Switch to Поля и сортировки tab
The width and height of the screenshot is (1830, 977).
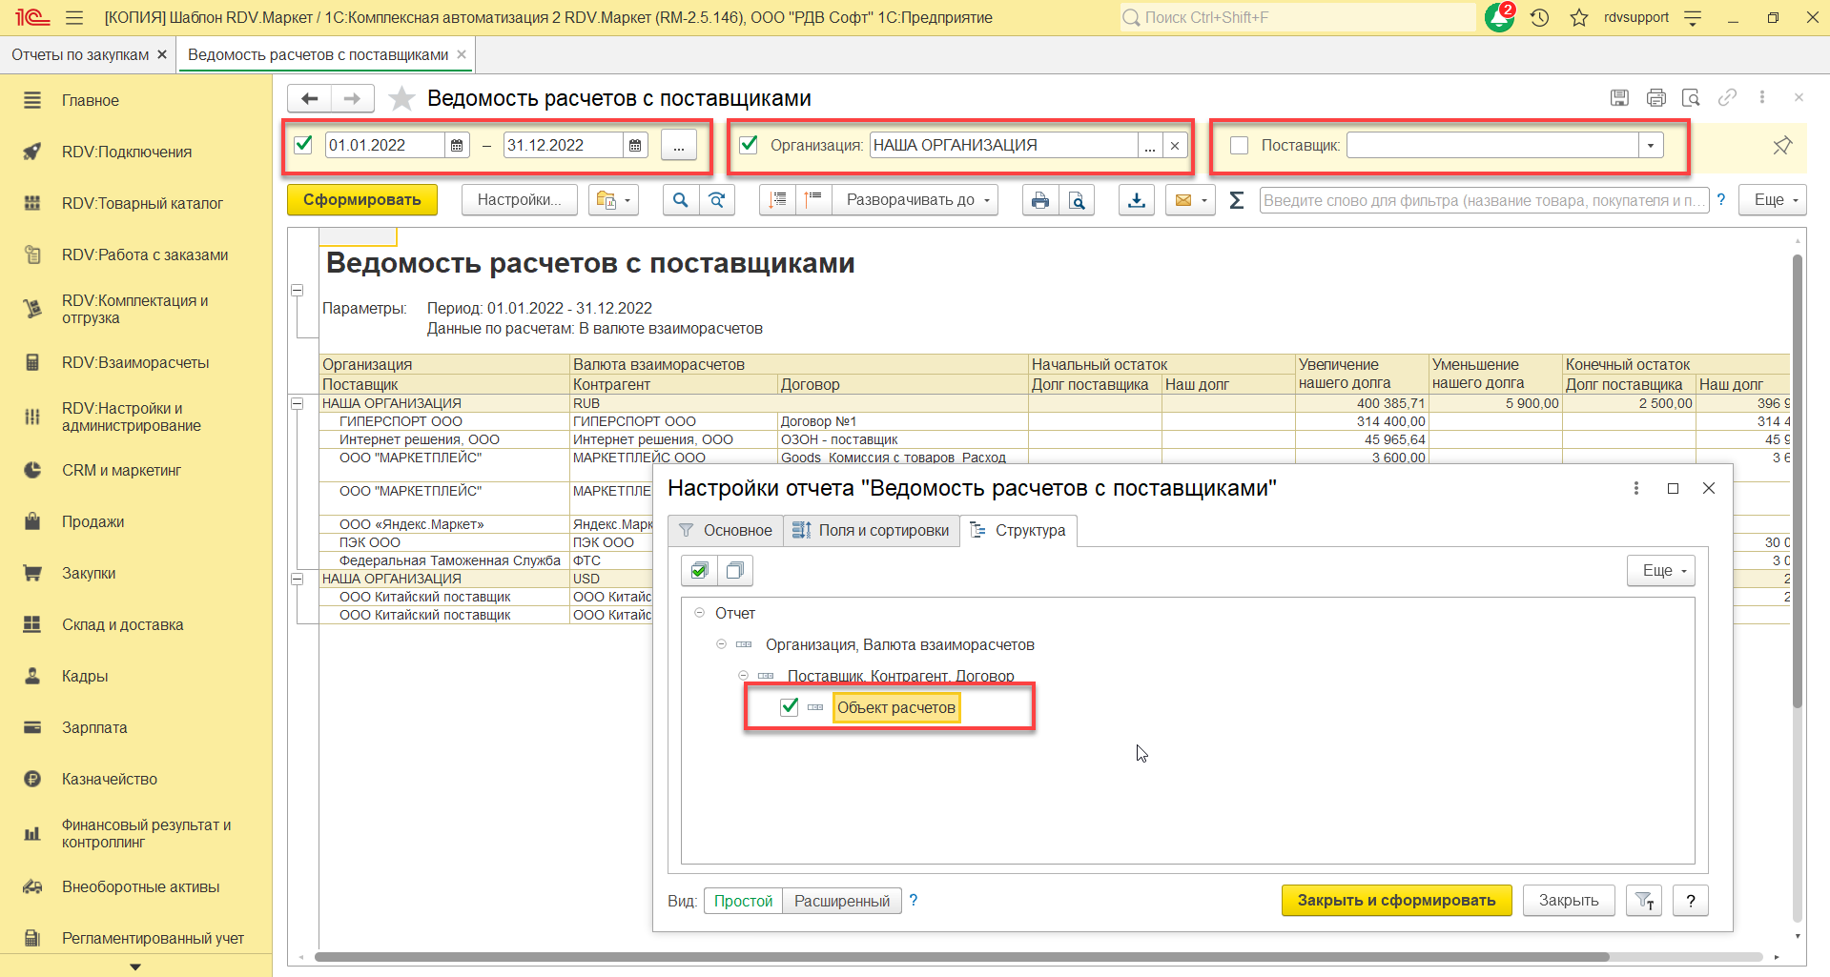tap(872, 531)
